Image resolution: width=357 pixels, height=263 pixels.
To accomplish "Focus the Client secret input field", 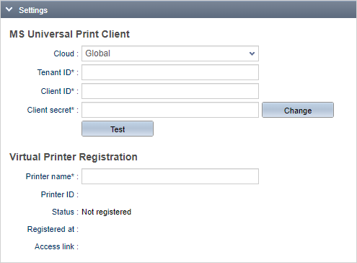I will 170,110.
